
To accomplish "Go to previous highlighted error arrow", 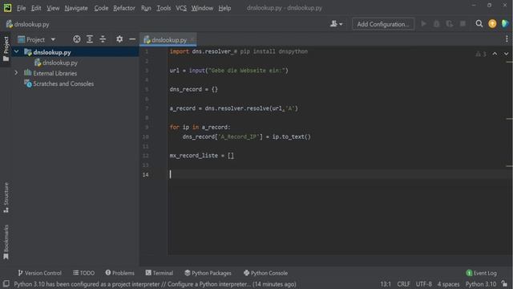I will tap(495, 54).
